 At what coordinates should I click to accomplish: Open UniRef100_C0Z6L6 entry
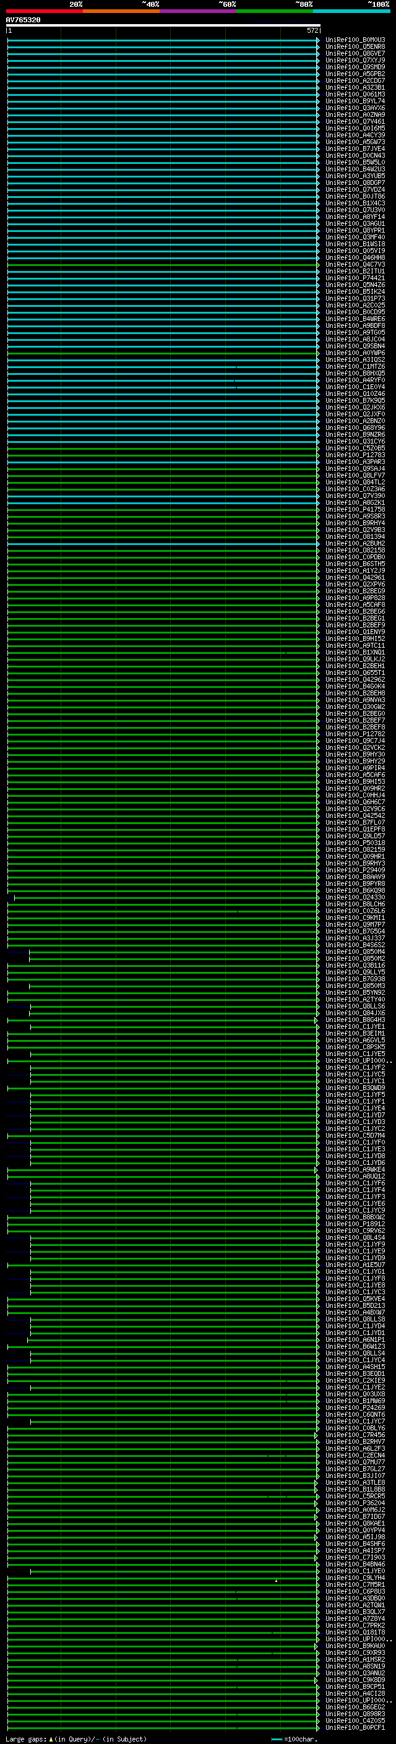coord(355,911)
